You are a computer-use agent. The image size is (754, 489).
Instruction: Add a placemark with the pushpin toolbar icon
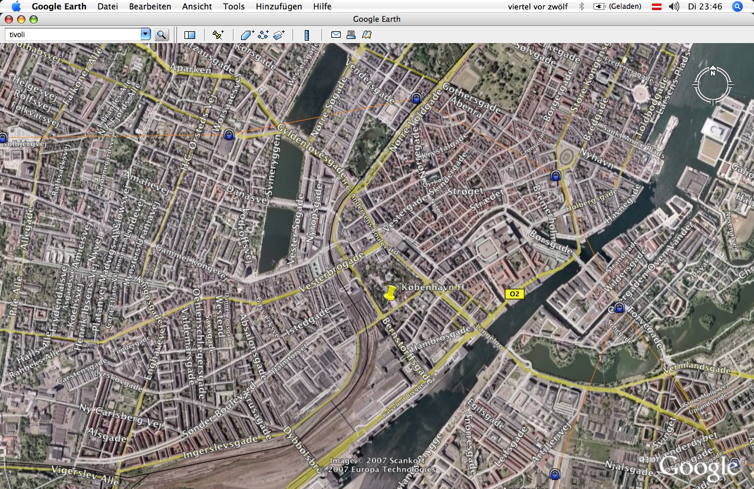218,35
